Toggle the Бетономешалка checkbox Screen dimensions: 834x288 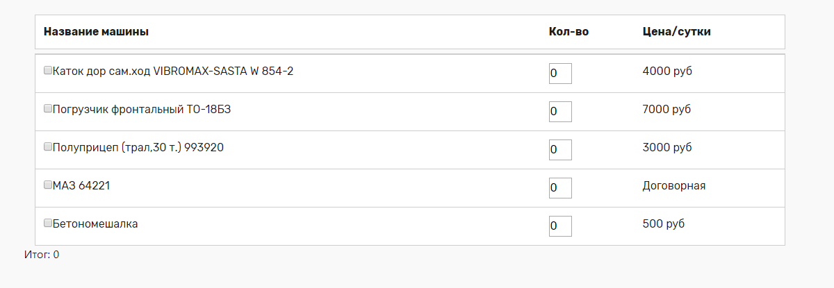pos(48,223)
